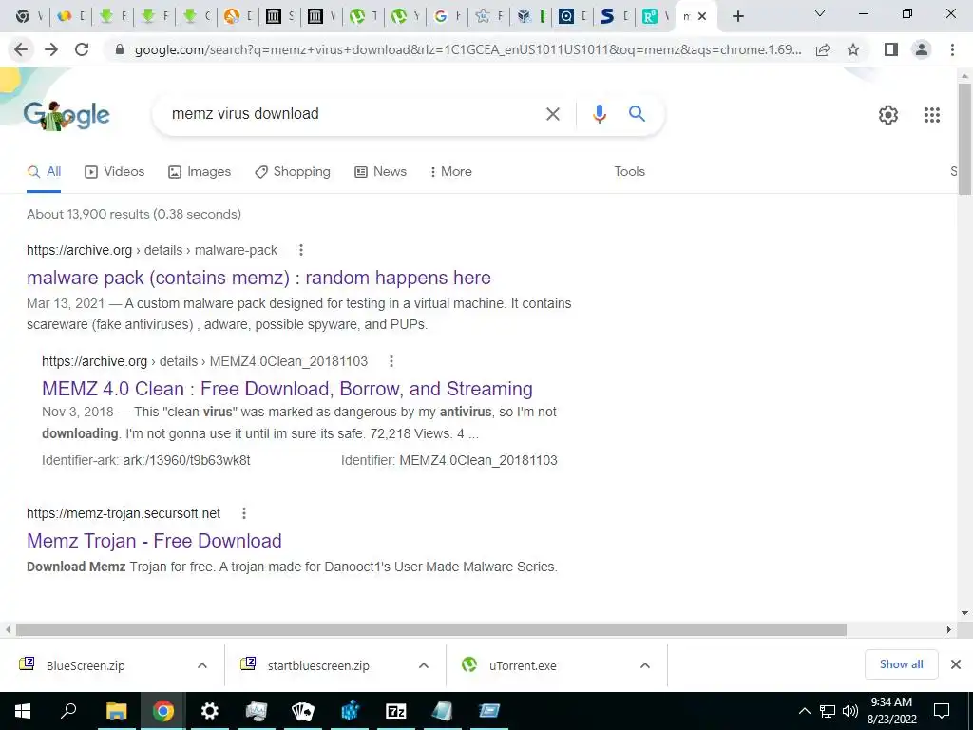973x730 pixels.
Task: Open the malware pack archive.org result
Action: click(258, 278)
